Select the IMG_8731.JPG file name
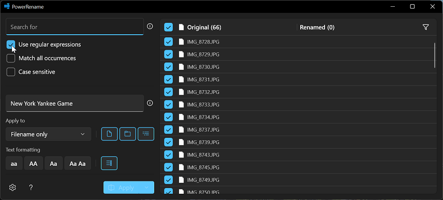The height and width of the screenshot is (200, 443). pyautogui.click(x=203, y=79)
